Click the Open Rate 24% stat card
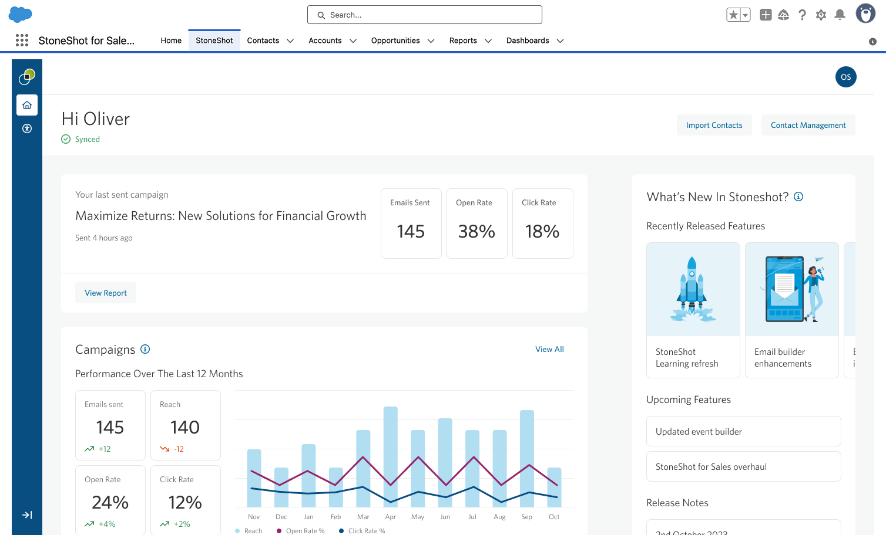The width and height of the screenshot is (886, 535). [110, 500]
